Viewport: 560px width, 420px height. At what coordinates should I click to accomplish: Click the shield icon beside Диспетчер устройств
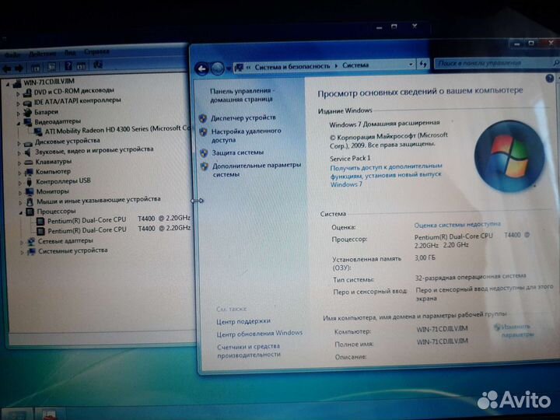coord(203,118)
